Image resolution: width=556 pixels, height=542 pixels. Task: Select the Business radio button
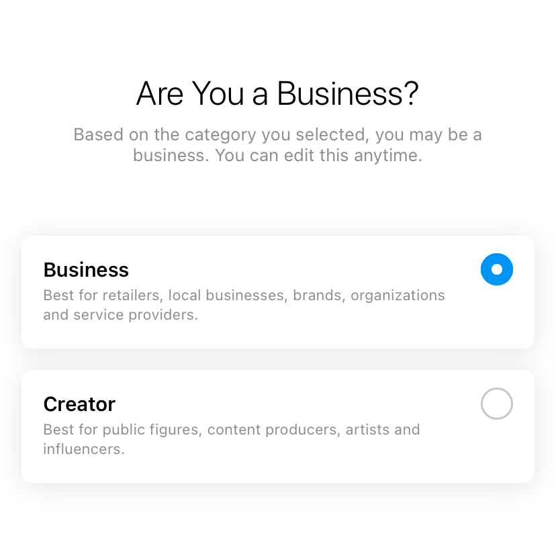pos(497,269)
